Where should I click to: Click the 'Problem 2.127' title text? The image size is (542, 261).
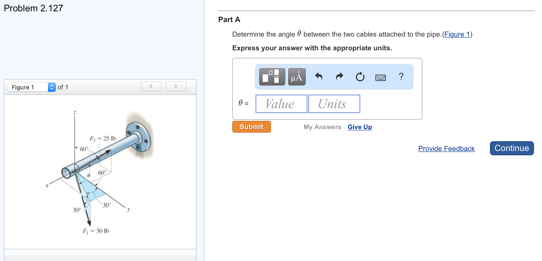tap(33, 8)
